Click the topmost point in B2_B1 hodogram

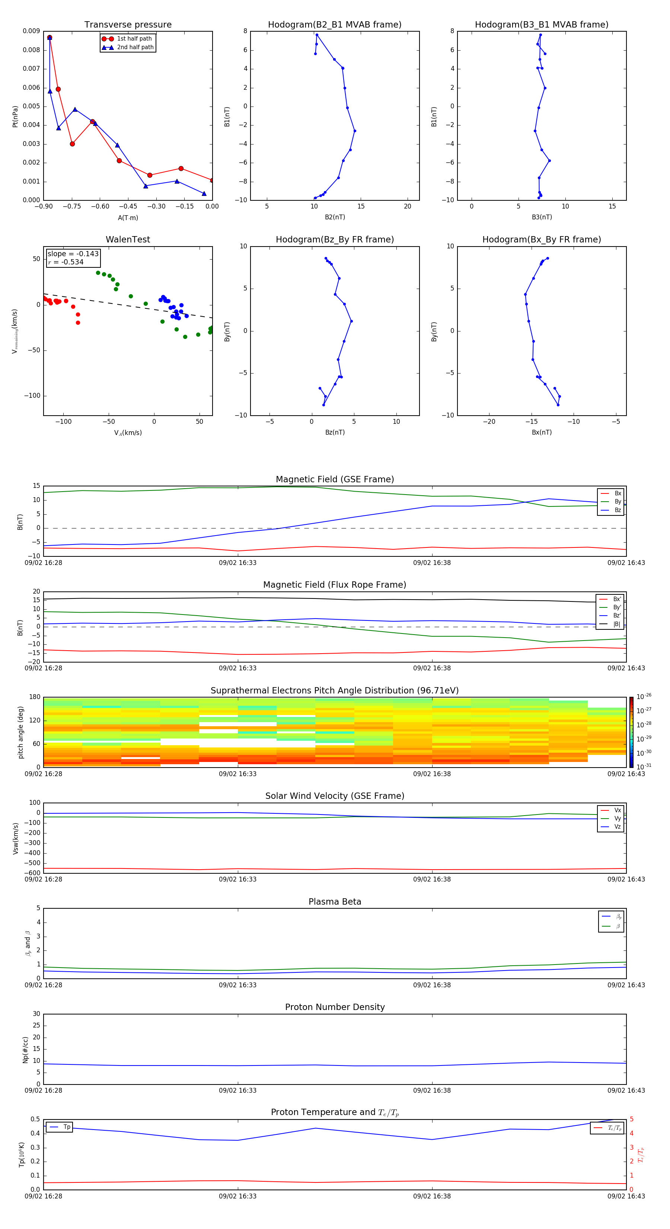317,35
